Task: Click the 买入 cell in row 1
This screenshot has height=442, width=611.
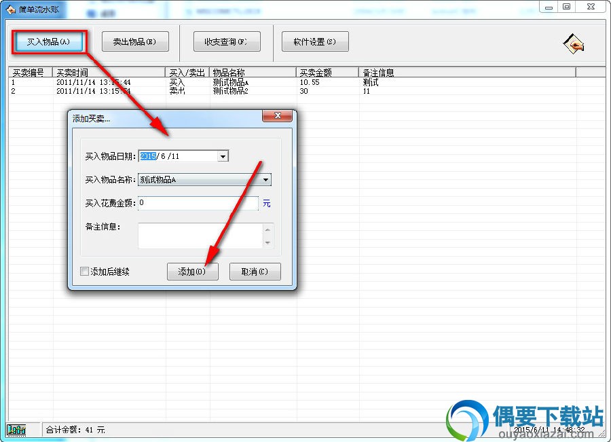Action: pyautogui.click(x=177, y=82)
